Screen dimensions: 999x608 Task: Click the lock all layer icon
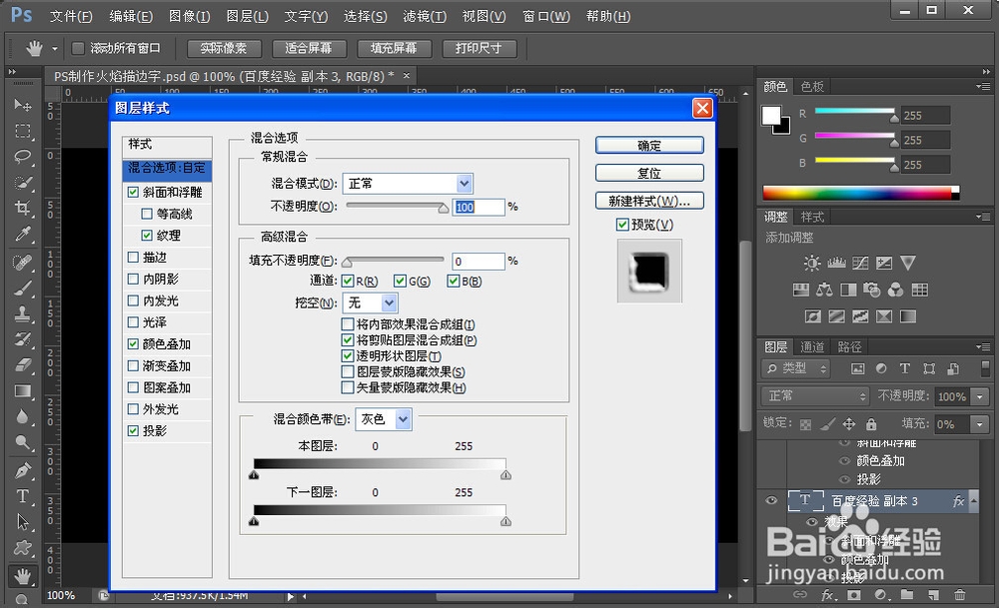click(871, 424)
